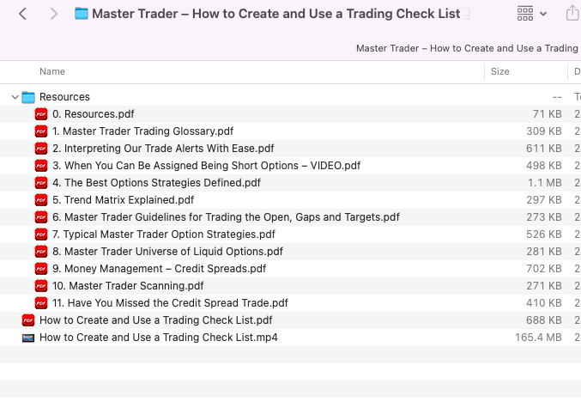The height and width of the screenshot is (414, 581).
Task: Select 5. Trend Matrix Explained.pdf
Action: (x=290, y=200)
